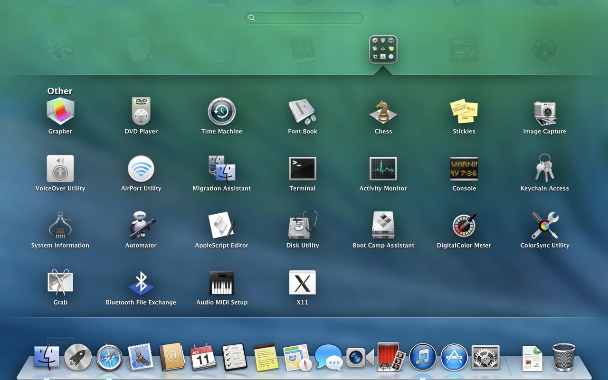Launch Disk Utility
This screenshot has width=608, height=380.
point(303,226)
